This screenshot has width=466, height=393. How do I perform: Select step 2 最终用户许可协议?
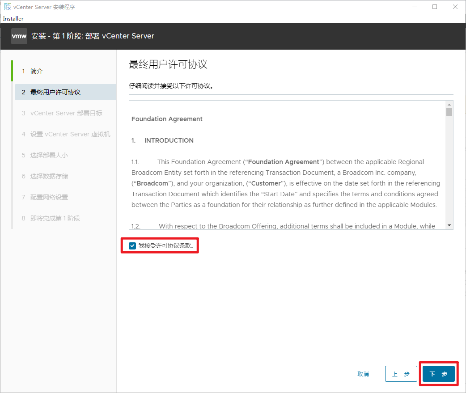(55, 92)
